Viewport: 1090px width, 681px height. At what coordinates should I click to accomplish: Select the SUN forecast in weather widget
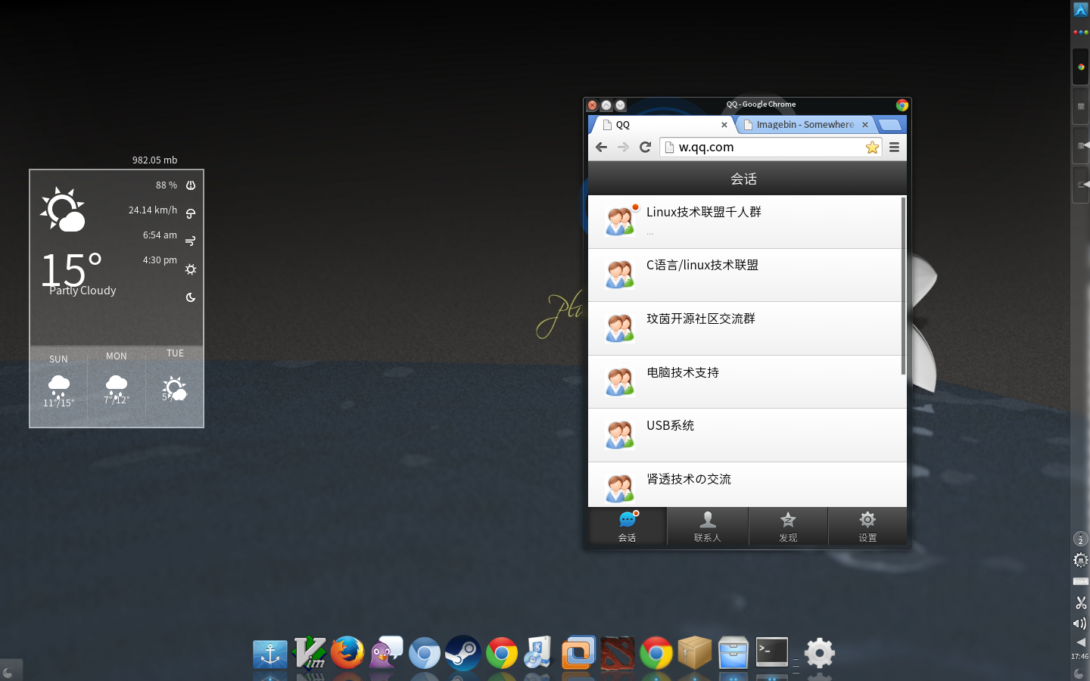pos(59,381)
